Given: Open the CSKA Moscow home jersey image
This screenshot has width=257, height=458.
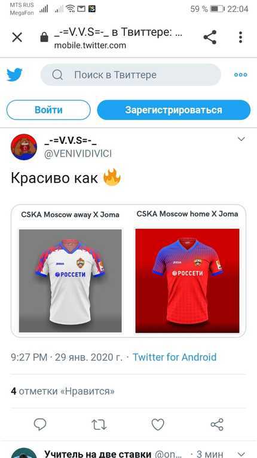Looking at the screenshot, I should coord(187,281).
